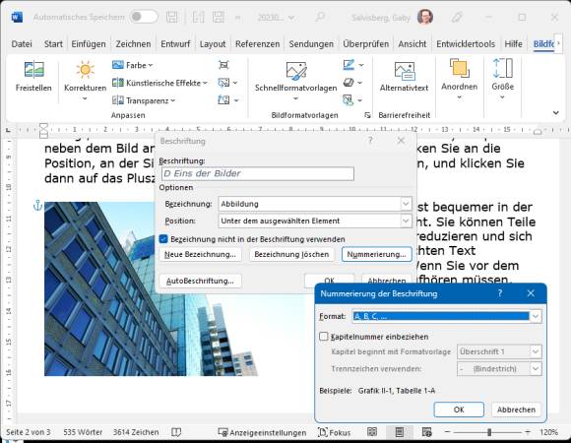Check Kapitelnummer einbeziehen checkbox
This screenshot has height=443, width=571.
323,337
